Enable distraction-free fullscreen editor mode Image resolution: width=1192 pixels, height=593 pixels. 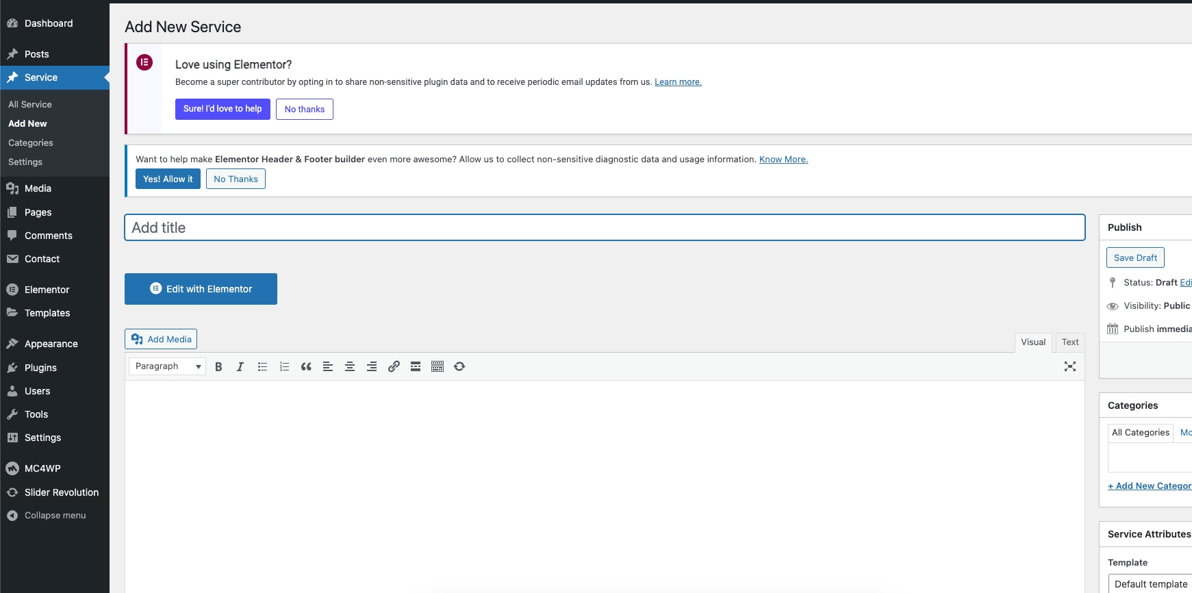1070,367
